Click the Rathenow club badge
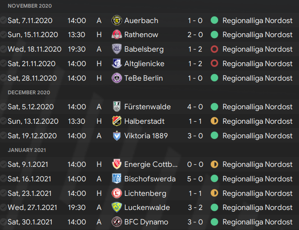Screen dimensions: 299x230 (117, 35)
